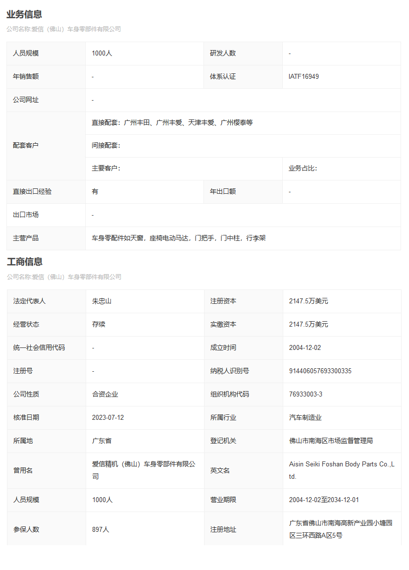Click the 统一社会信用代码 label

tap(39, 347)
